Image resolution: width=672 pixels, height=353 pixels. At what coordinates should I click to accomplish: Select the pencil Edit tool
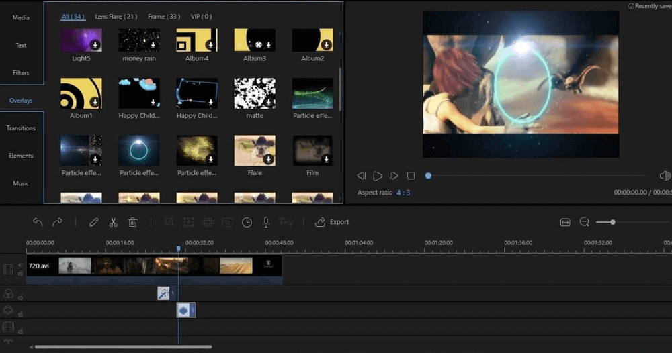coord(94,222)
